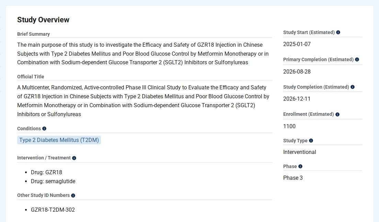Click the "Drug: GZR18" intervention item
The height and width of the screenshot is (222, 379).
[46, 172]
